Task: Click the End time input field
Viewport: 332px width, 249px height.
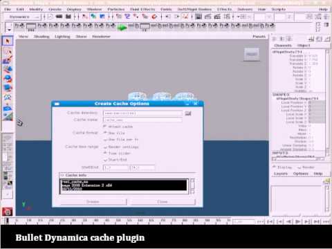Action: (142, 167)
